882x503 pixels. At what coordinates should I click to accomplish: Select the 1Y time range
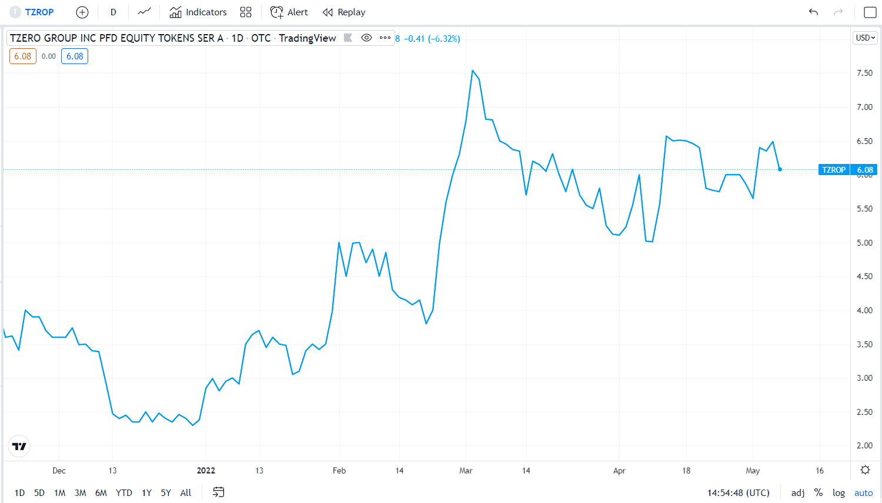tap(147, 492)
